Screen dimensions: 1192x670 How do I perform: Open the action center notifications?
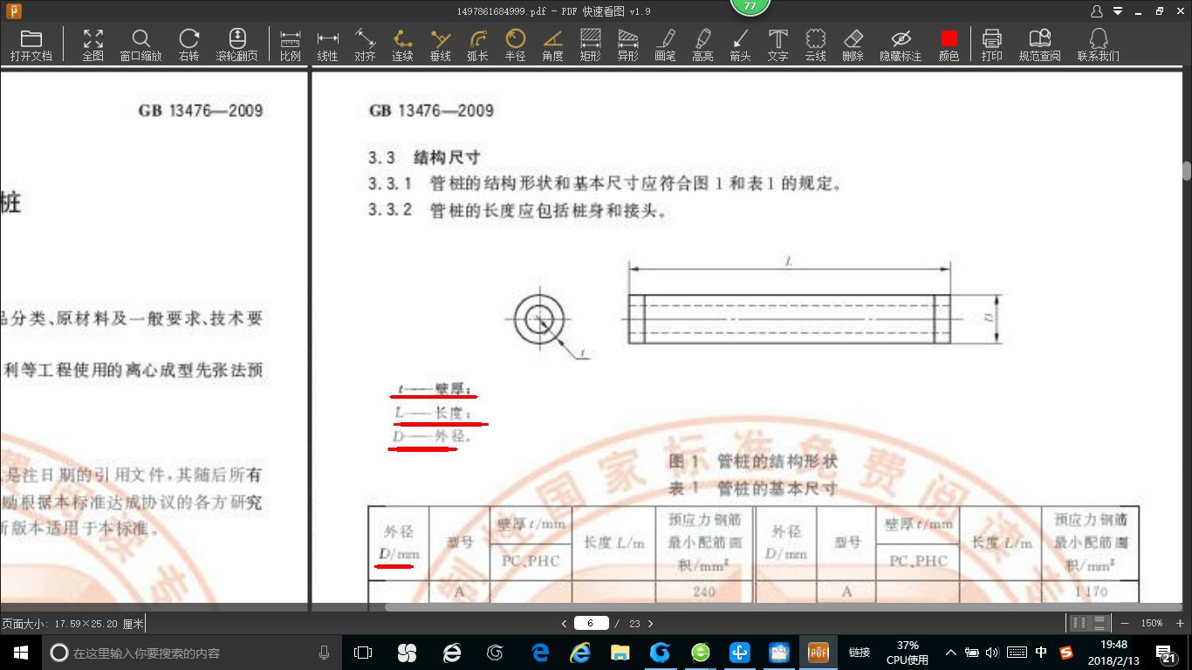coord(1167,653)
